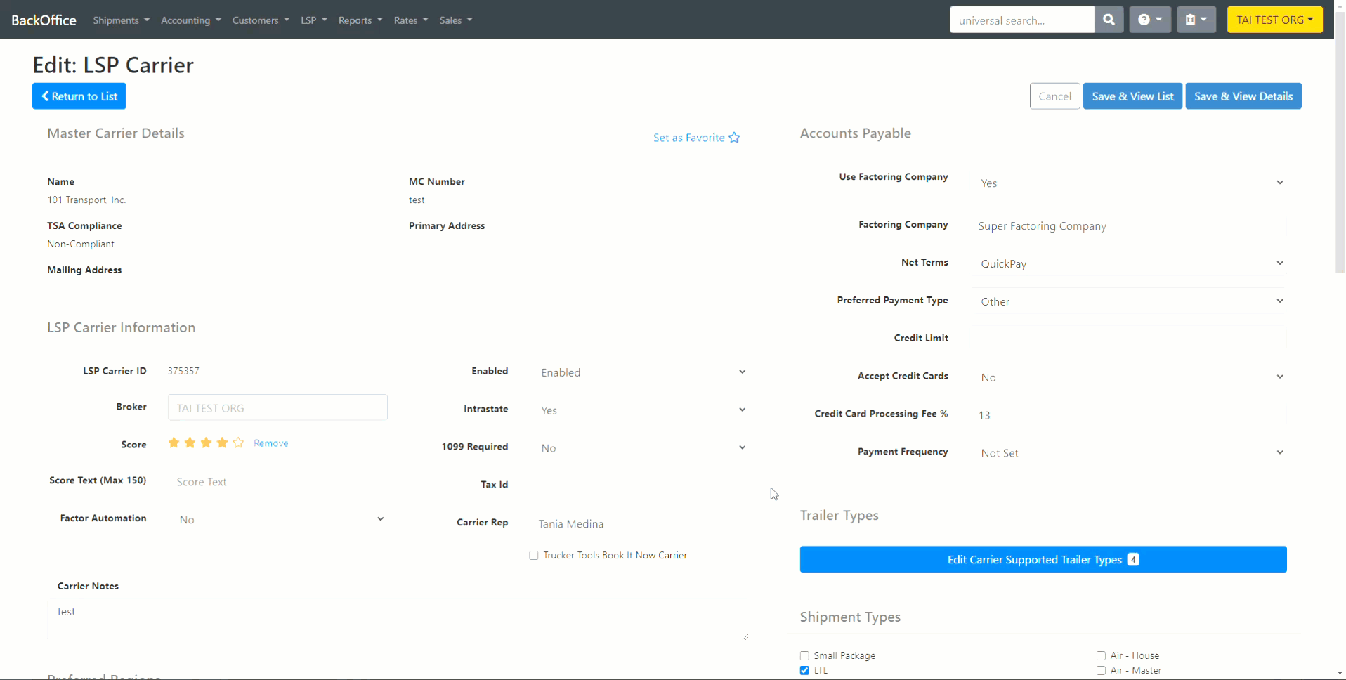The image size is (1346, 680).
Task: Uncheck the LTL shipment type
Action: tap(803, 670)
